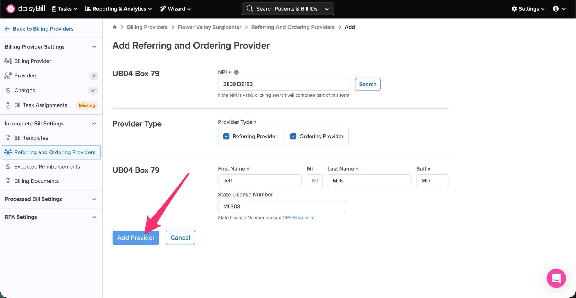Open the Tasks menu
The width and height of the screenshot is (576, 298).
[65, 9]
